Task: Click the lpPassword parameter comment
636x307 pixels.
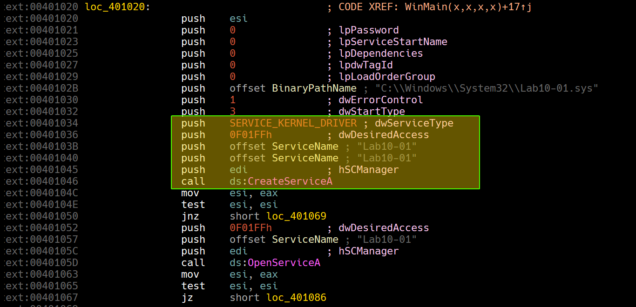Action: (369, 30)
